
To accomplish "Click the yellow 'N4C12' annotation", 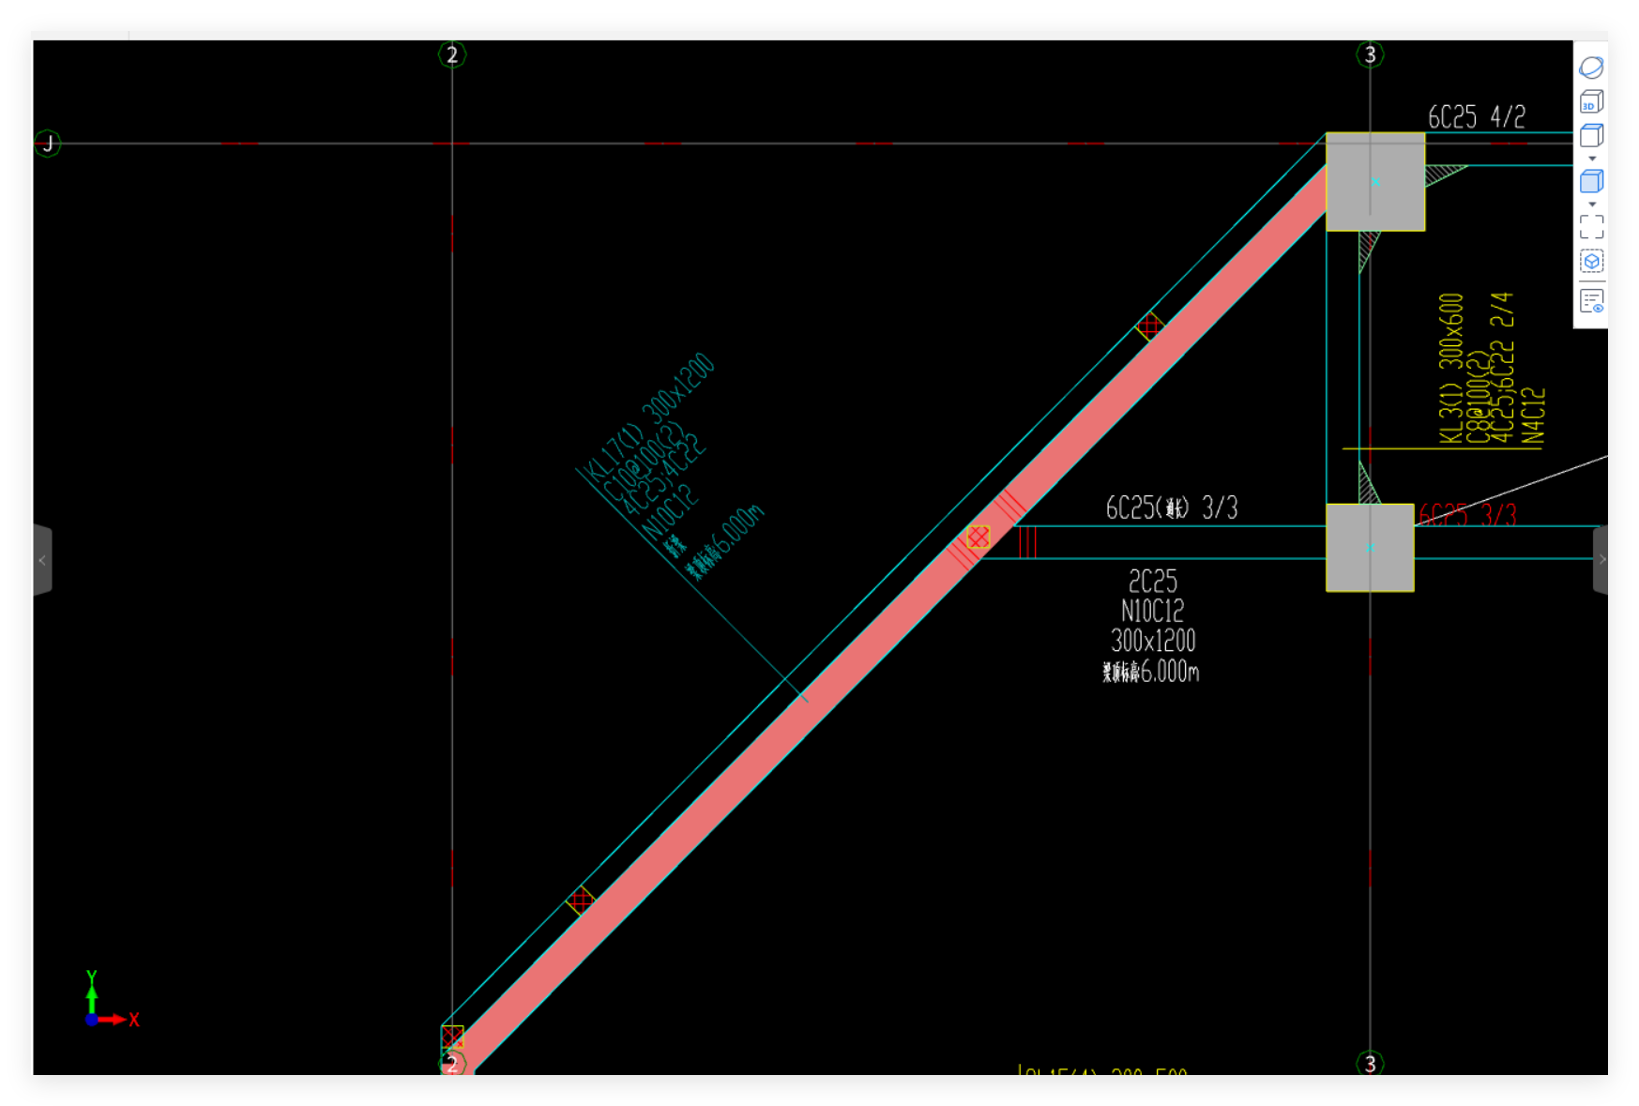I will pyautogui.click(x=1534, y=416).
